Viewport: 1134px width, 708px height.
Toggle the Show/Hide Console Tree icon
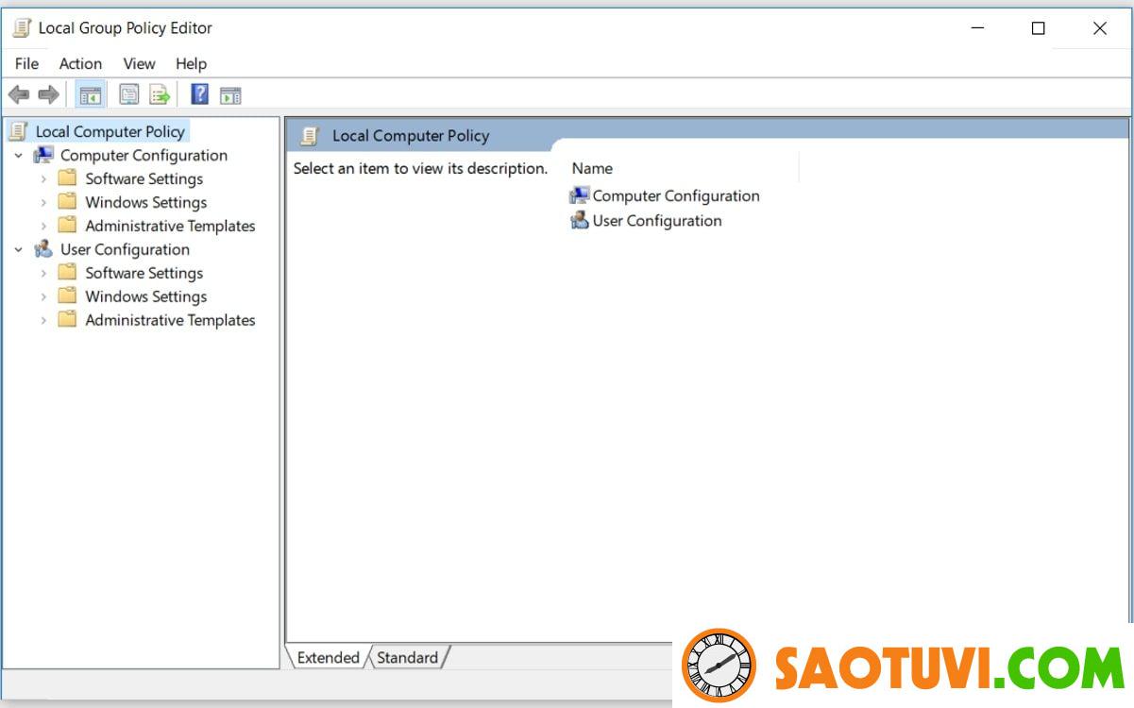(90, 94)
